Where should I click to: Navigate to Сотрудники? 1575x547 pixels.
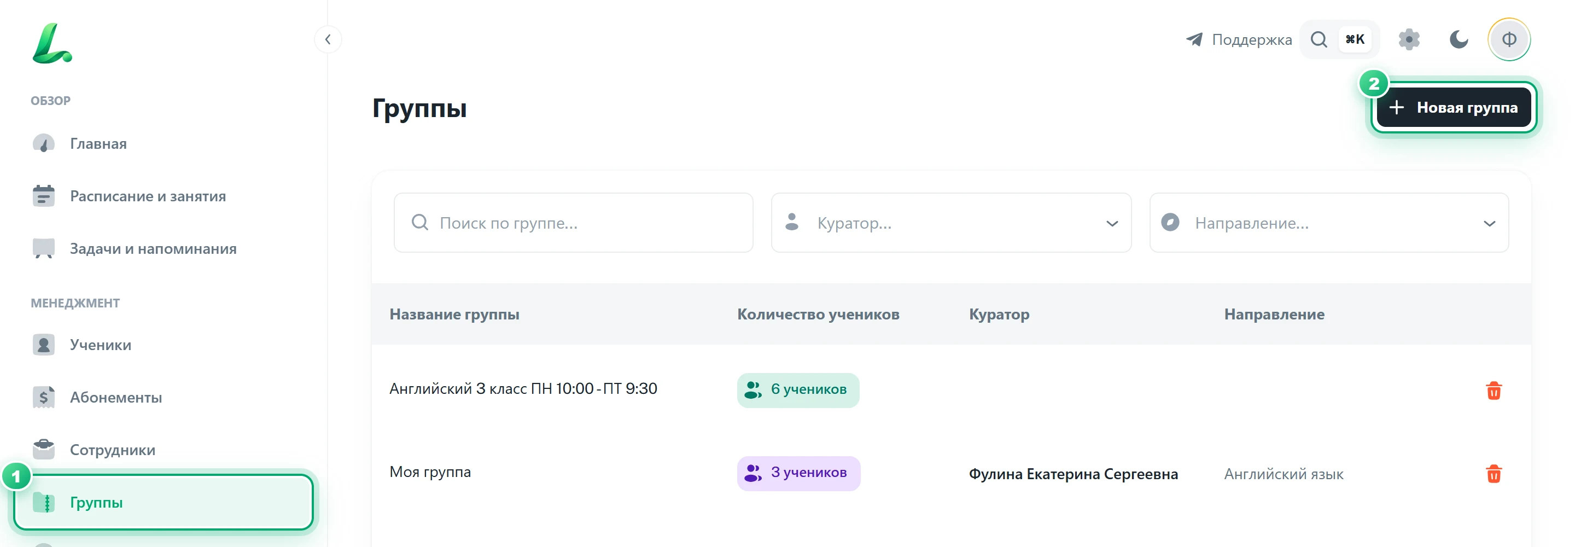(164, 450)
